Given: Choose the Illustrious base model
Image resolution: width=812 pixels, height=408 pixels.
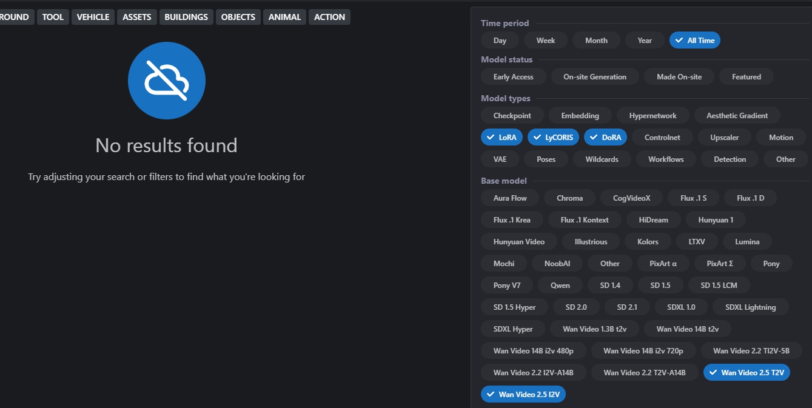Looking at the screenshot, I should coord(591,242).
